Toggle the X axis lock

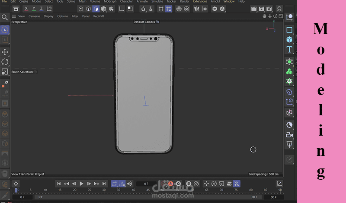point(27,9)
